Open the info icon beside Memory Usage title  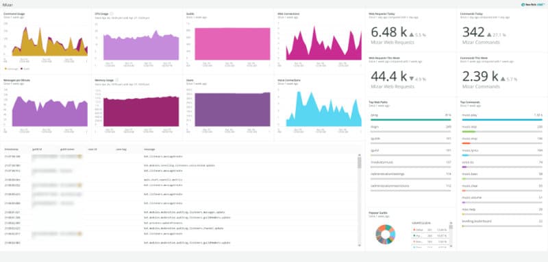[x=116, y=80]
